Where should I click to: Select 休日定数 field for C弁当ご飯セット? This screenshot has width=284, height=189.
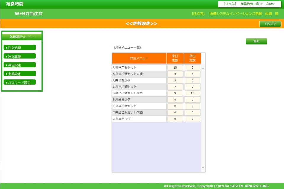point(192,106)
